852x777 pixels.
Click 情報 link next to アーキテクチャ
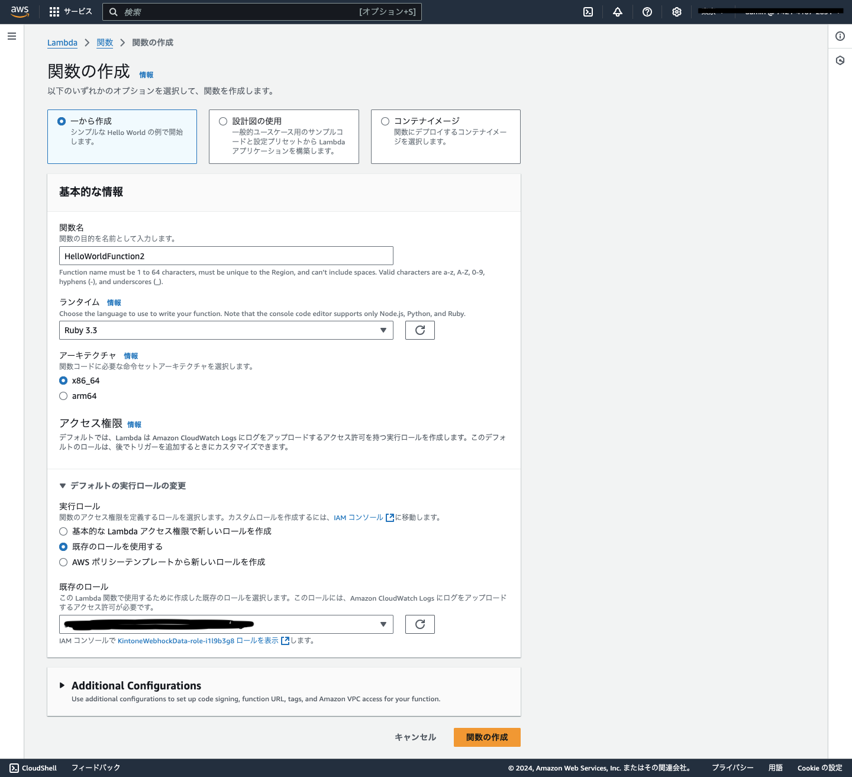131,356
